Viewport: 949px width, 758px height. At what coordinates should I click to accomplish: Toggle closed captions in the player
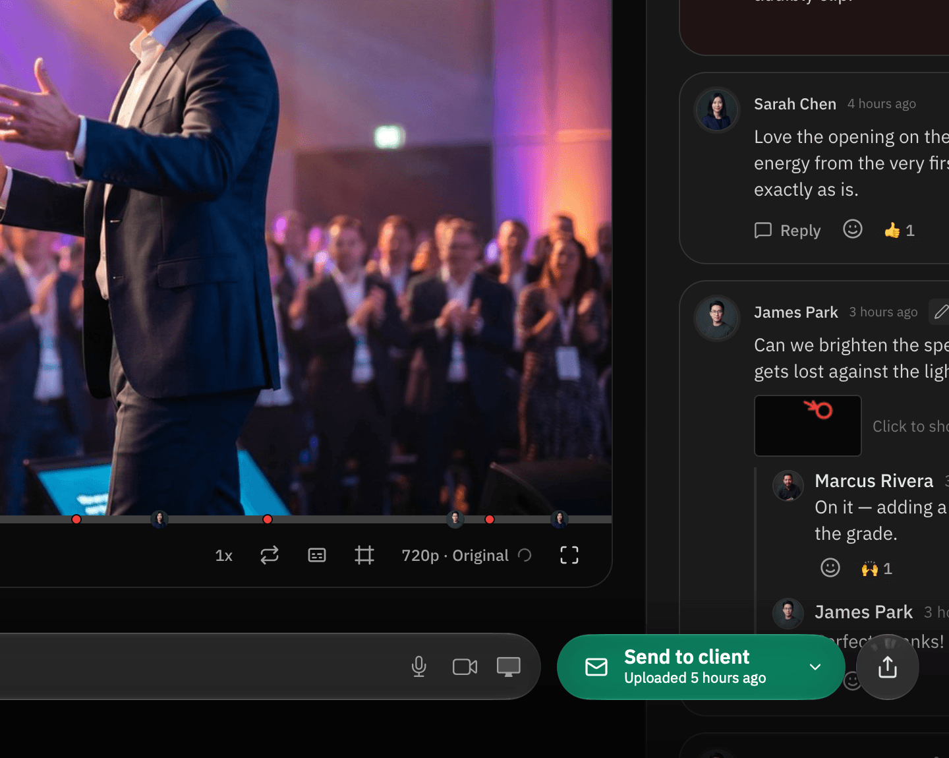(x=317, y=556)
